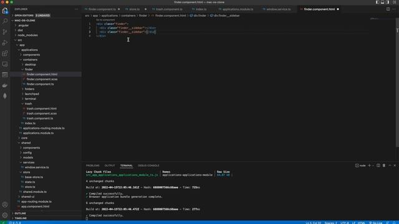Viewport: 399px width, 224px height.
Task: Open Source Control view in activity bar
Action: pos(5,32)
